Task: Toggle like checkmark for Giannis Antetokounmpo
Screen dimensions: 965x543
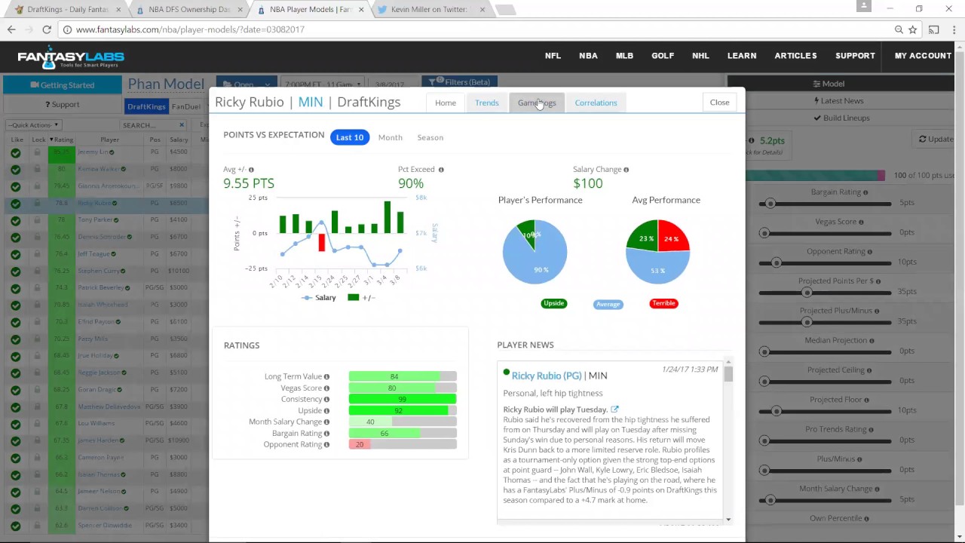Action: pyautogui.click(x=15, y=186)
